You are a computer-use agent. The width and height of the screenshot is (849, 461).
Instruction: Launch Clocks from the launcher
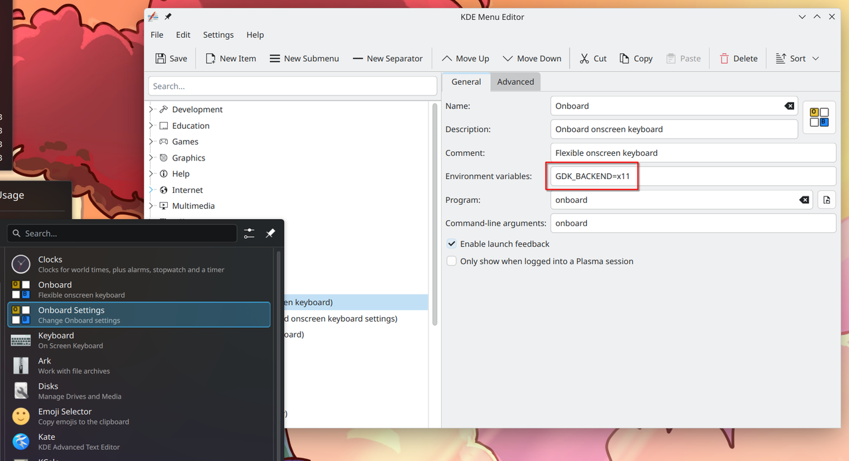tap(139, 264)
